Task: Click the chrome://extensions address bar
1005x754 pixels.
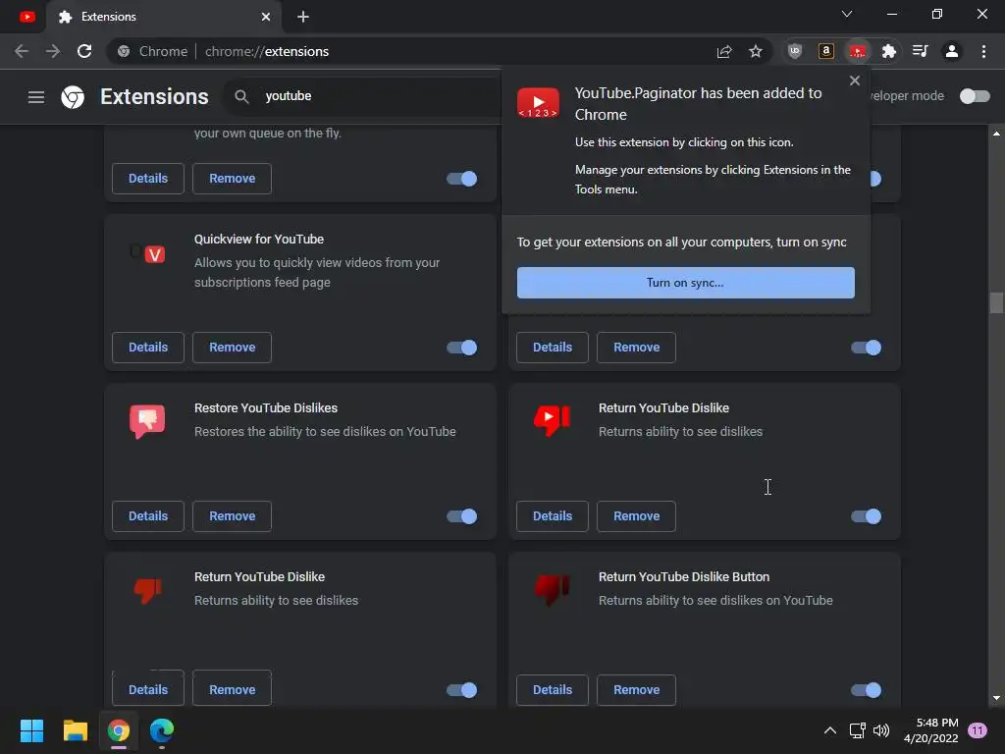Action: pos(410,51)
